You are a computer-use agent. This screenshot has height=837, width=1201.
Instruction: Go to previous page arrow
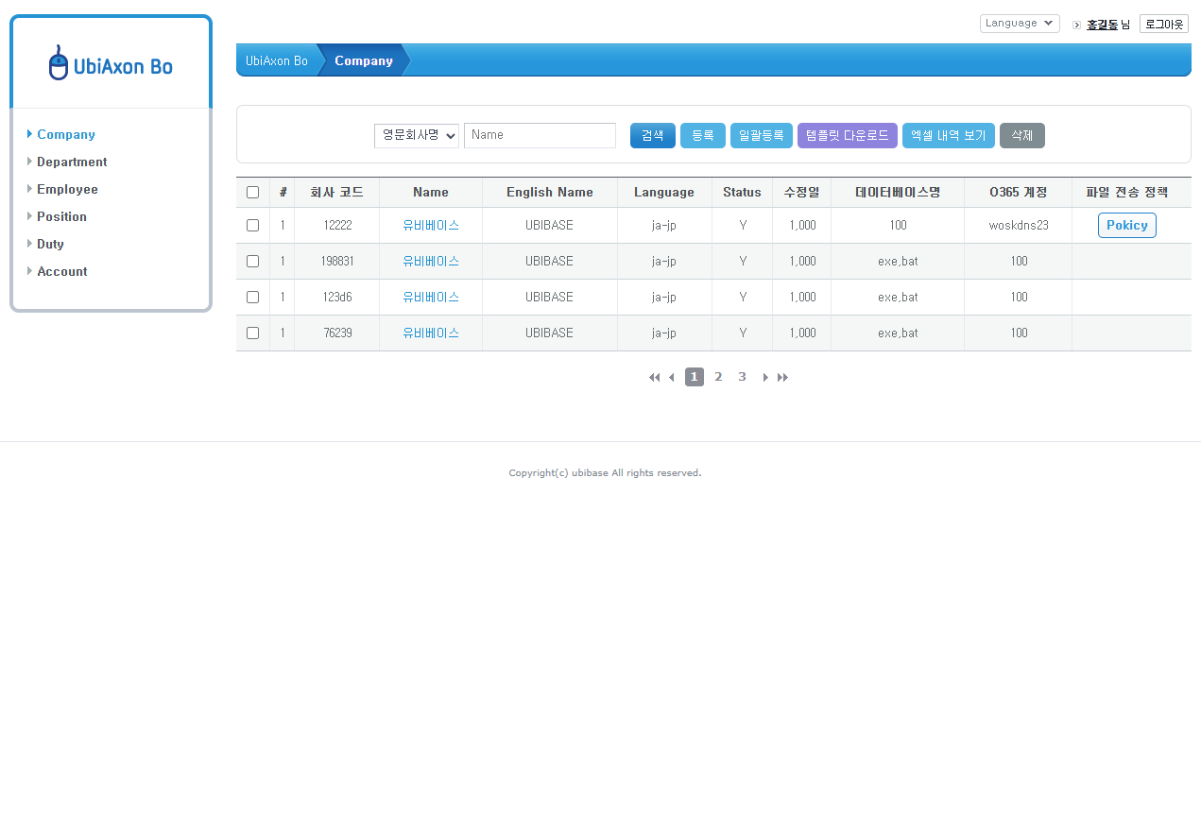point(672,378)
